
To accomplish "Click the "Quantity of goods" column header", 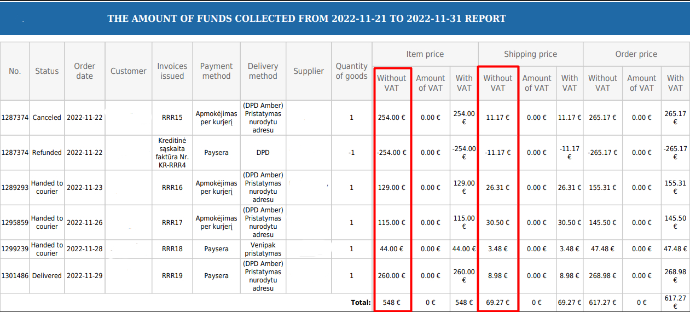I will coord(351,71).
